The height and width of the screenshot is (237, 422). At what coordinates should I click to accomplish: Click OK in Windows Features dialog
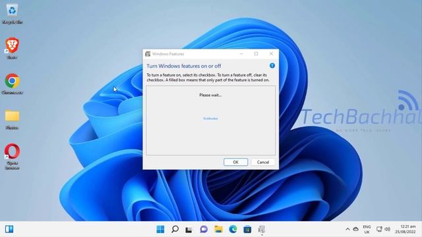pos(235,162)
